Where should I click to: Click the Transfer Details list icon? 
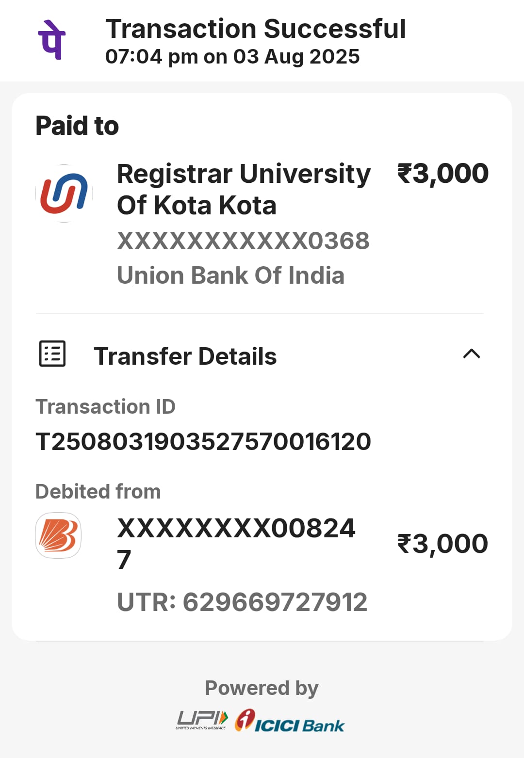click(x=52, y=354)
